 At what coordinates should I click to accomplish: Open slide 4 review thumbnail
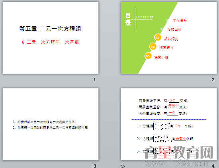[169, 124]
